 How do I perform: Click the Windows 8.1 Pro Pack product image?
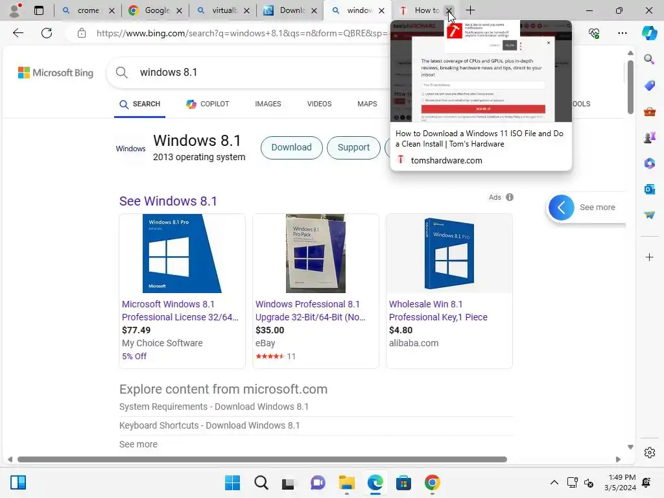[x=316, y=254]
